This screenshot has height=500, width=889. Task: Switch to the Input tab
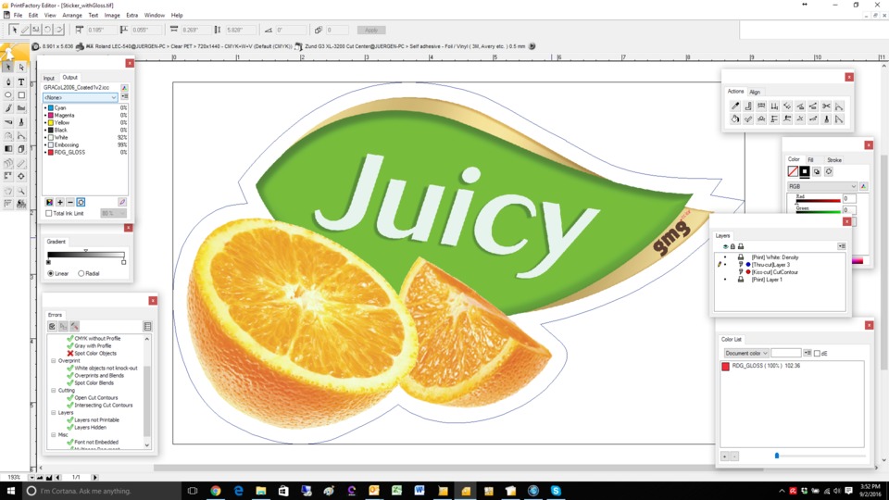pos(49,78)
